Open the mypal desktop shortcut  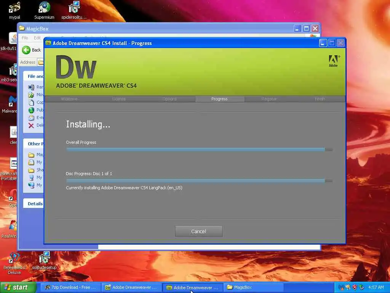[x=14, y=11]
